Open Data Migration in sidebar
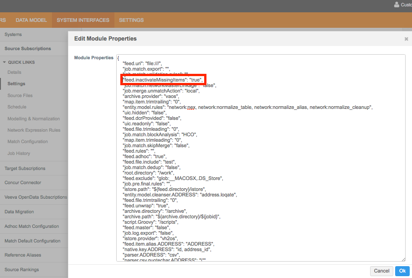The image size is (412, 278). tap(19, 212)
